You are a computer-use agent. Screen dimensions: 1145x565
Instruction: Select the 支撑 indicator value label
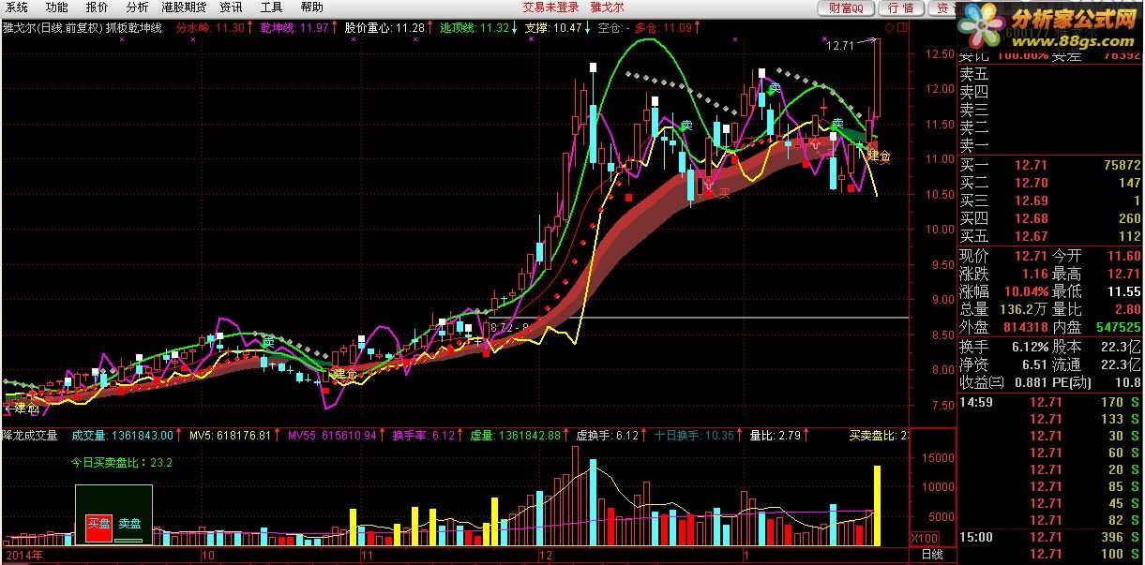556,28
